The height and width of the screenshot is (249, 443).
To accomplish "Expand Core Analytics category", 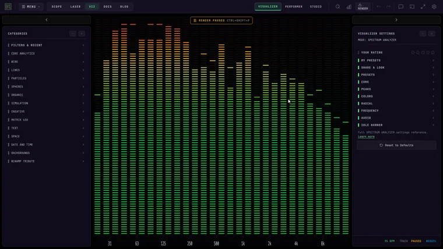I will point(46,54).
